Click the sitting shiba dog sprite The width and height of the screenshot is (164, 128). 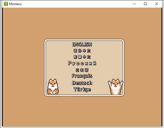53,87
